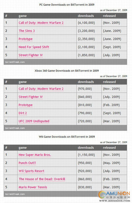Viewport: 132px width, 203px height.
Task: Click the Punch-Out!! link
Action: [x=27, y=163]
